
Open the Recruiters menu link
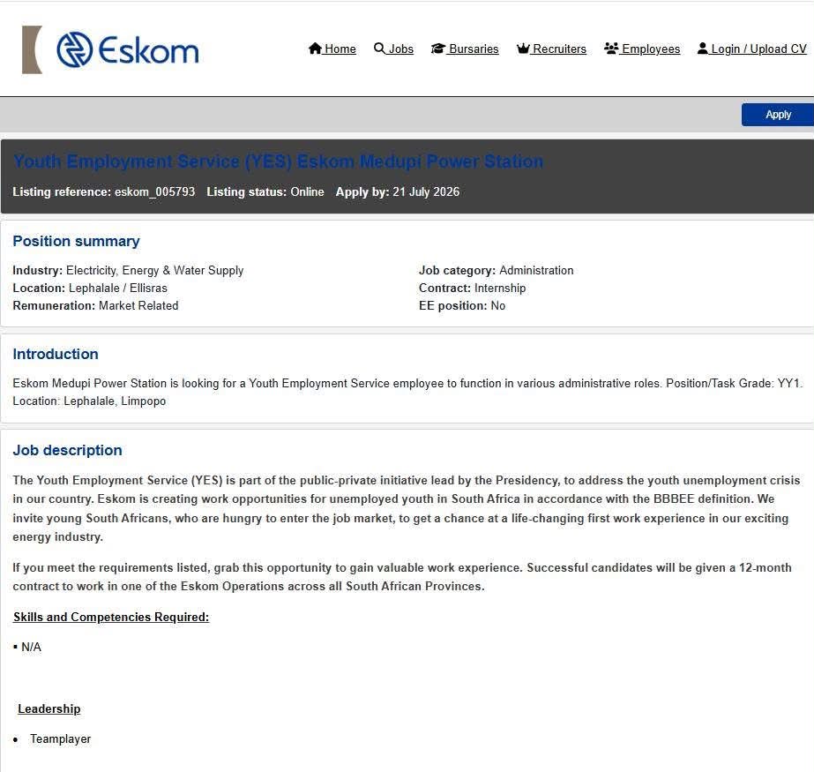pos(559,49)
